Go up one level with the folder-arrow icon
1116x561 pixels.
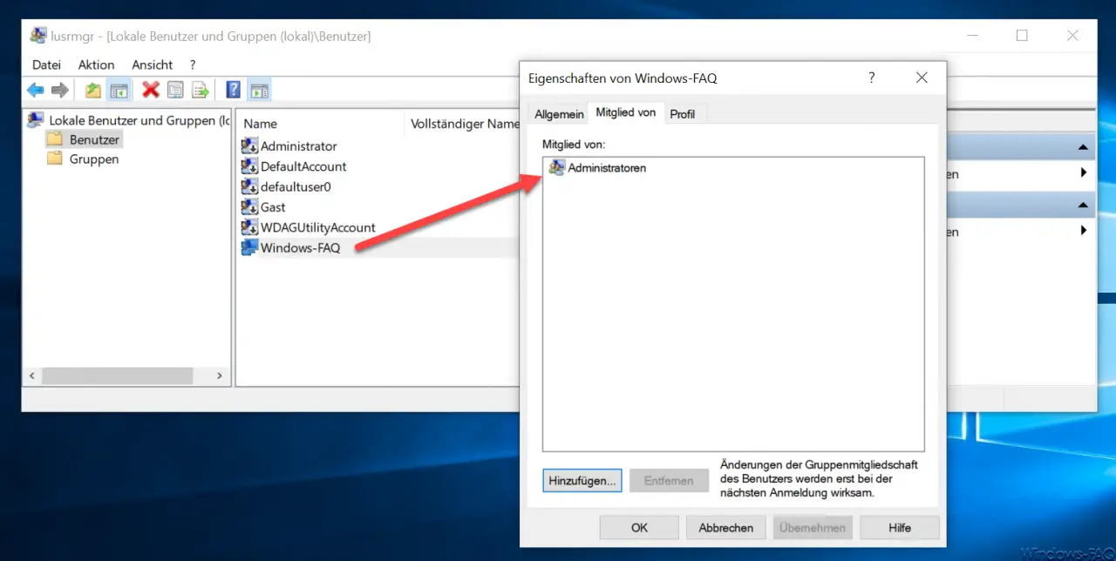(93, 90)
